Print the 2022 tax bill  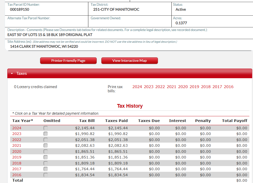[x=160, y=87]
